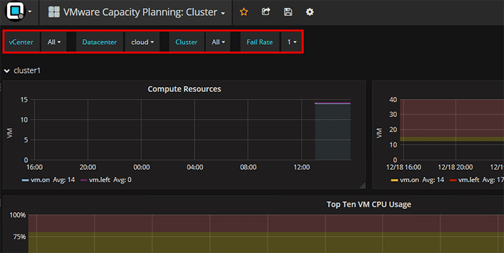Open the vCenter All dropdown
This screenshot has width=504, height=253.
(x=54, y=42)
